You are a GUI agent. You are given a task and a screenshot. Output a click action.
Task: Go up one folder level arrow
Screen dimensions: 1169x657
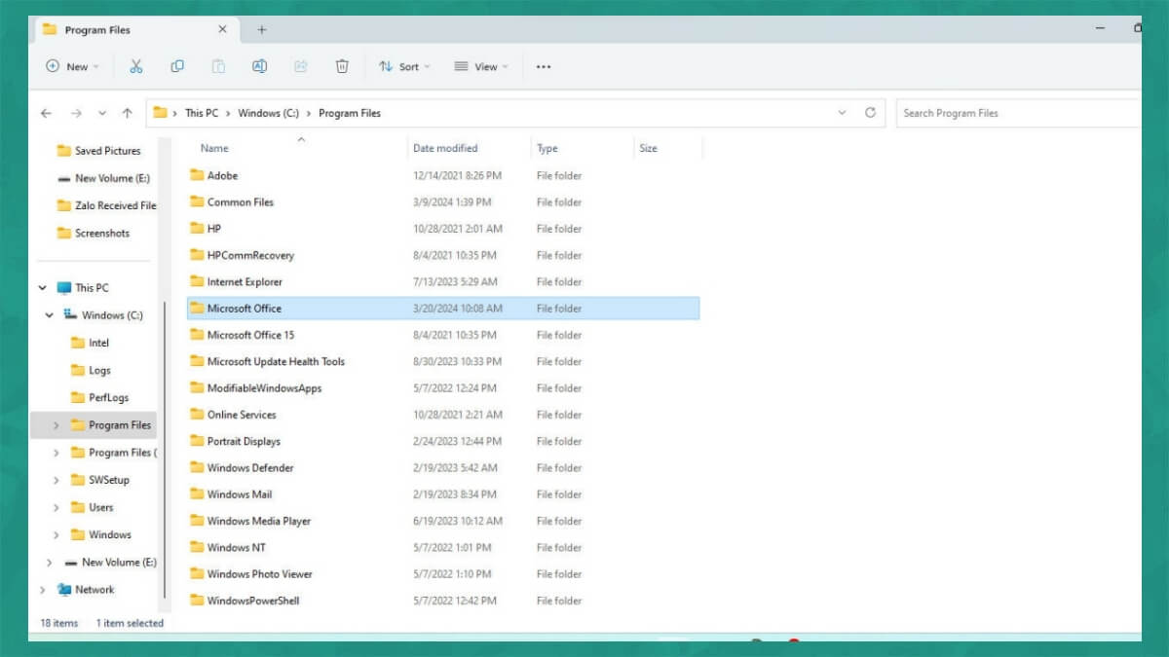pos(127,113)
